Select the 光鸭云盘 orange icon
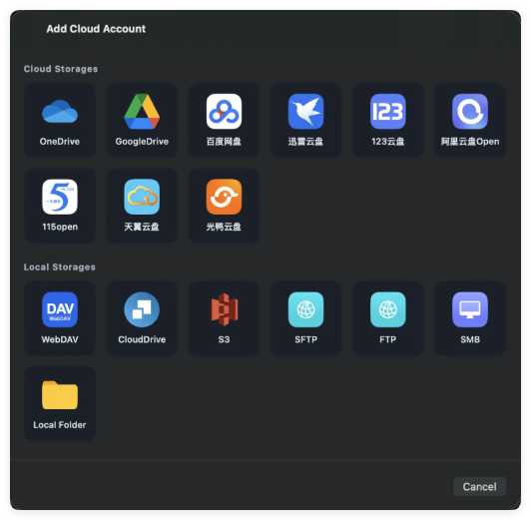Screen dimensions: 531x520 224,197
